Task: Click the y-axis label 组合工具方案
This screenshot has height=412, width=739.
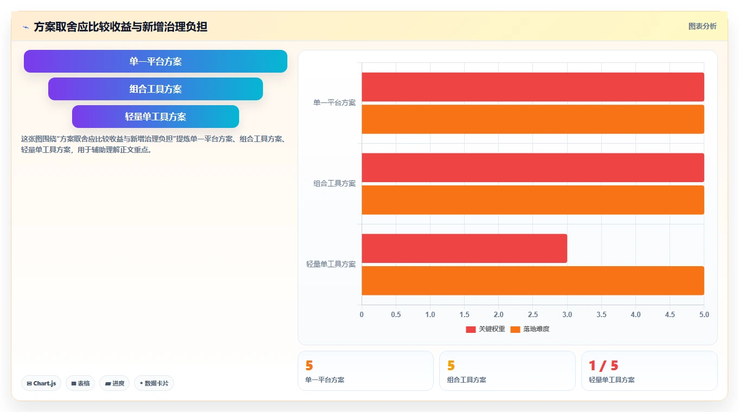Action: pyautogui.click(x=335, y=183)
